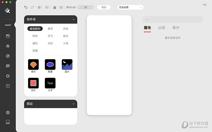The height and width of the screenshot is (132, 212).
Task: Open the home icon in the sidebar
Action: 8,46
